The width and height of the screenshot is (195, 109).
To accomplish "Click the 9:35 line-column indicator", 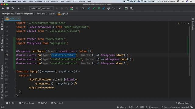I will [131, 107].
